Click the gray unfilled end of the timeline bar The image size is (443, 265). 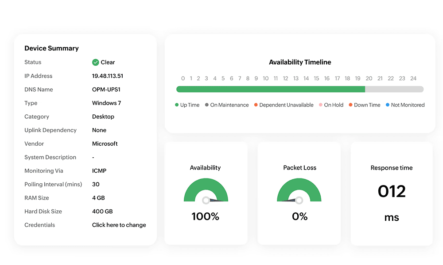coord(394,89)
